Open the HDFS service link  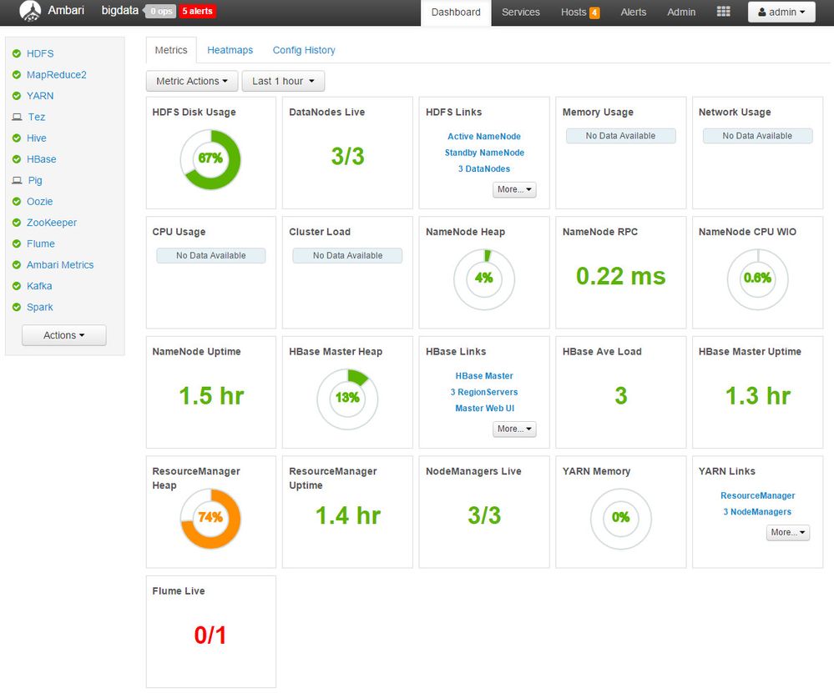pyautogui.click(x=40, y=53)
